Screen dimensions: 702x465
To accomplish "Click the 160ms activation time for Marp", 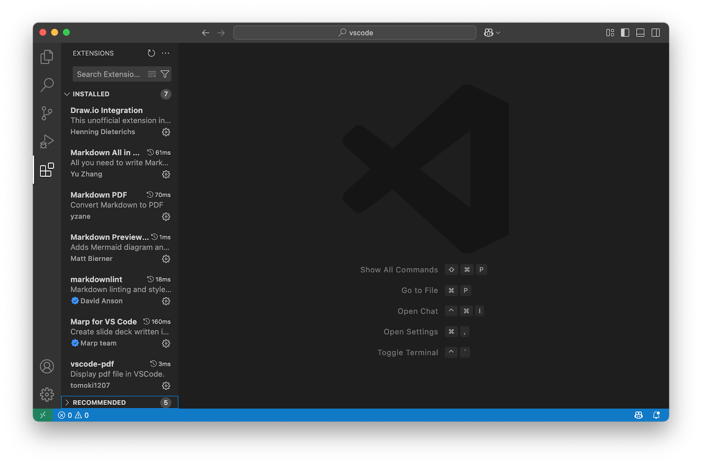I will point(157,322).
